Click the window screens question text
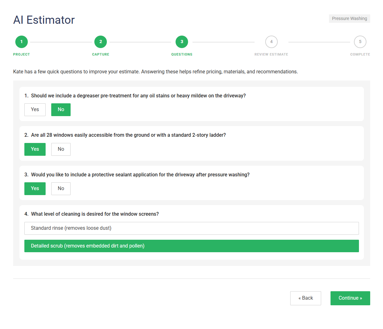 [95, 214]
